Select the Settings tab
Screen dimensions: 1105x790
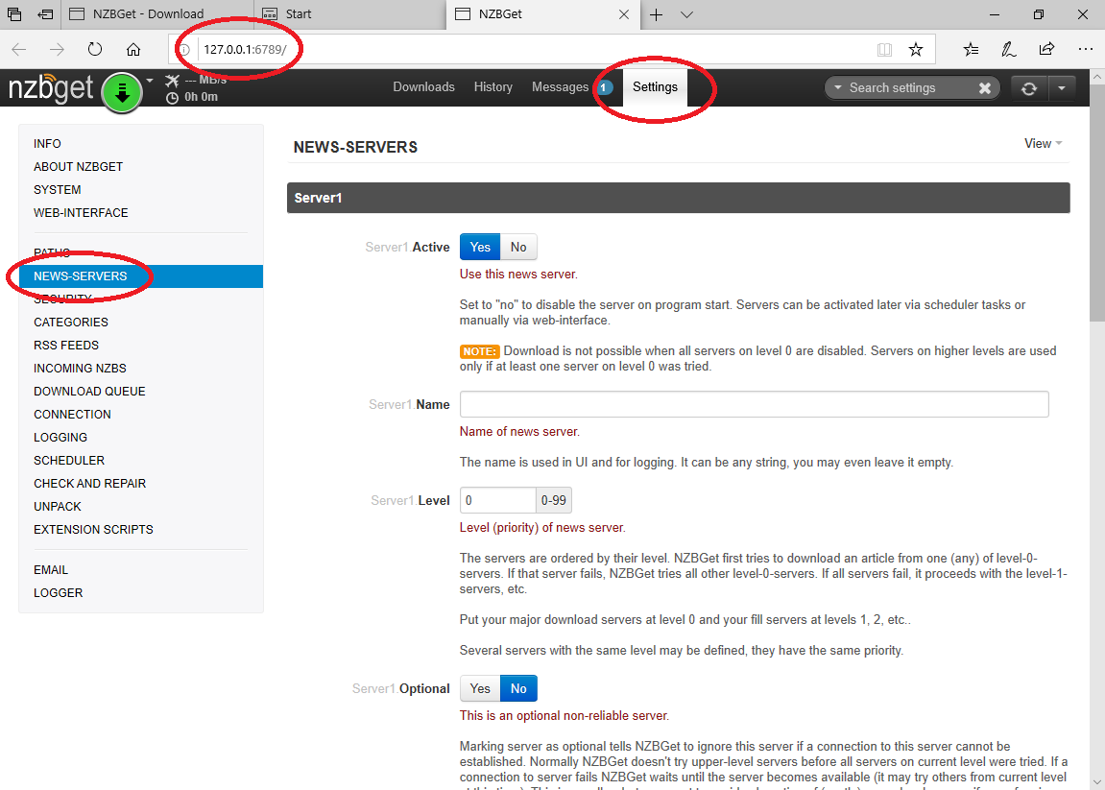coord(655,86)
